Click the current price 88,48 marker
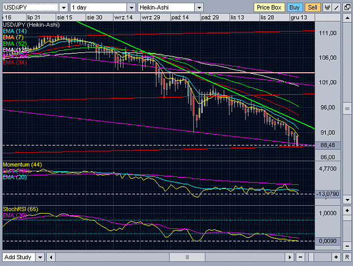The height and width of the screenshot is (266, 353). 328,145
